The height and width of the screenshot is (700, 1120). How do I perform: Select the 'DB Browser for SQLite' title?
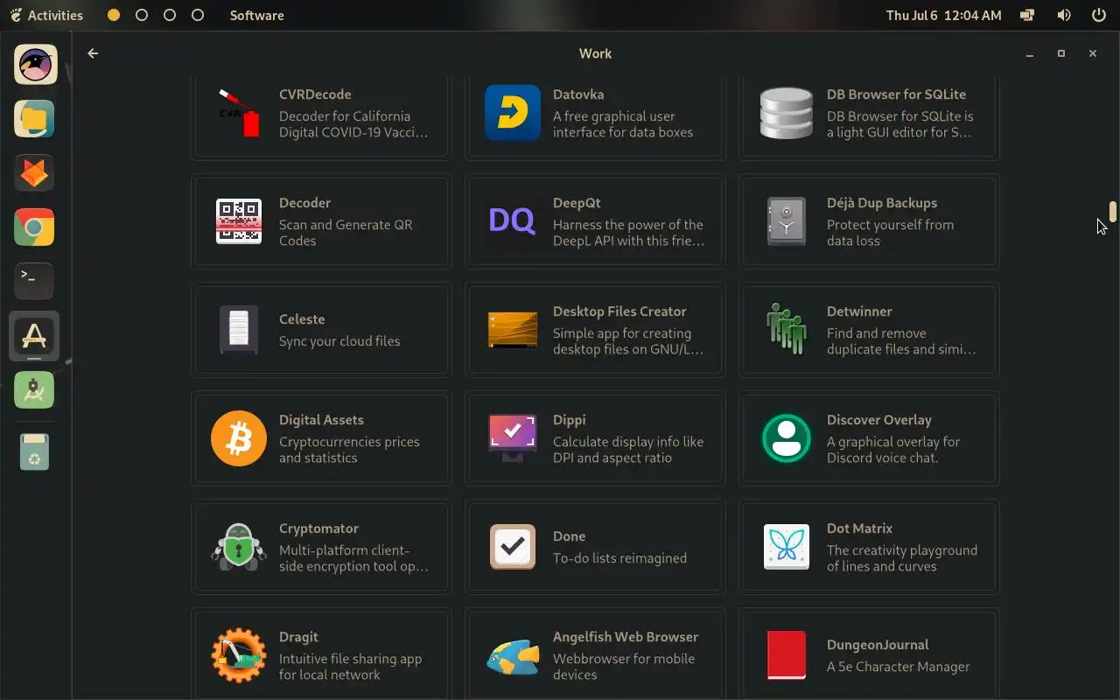pyautogui.click(x=896, y=94)
